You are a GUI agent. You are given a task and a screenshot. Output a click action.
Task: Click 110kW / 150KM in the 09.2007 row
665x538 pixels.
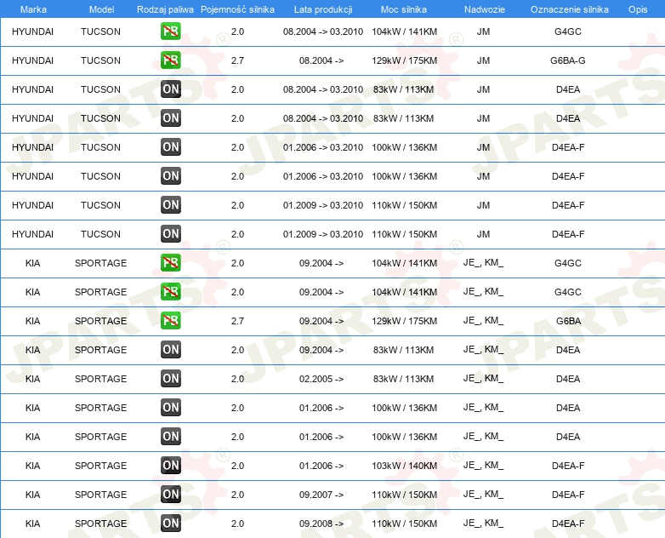(x=404, y=495)
